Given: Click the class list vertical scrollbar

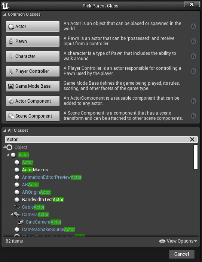Looking at the screenshot, I should [196, 157].
